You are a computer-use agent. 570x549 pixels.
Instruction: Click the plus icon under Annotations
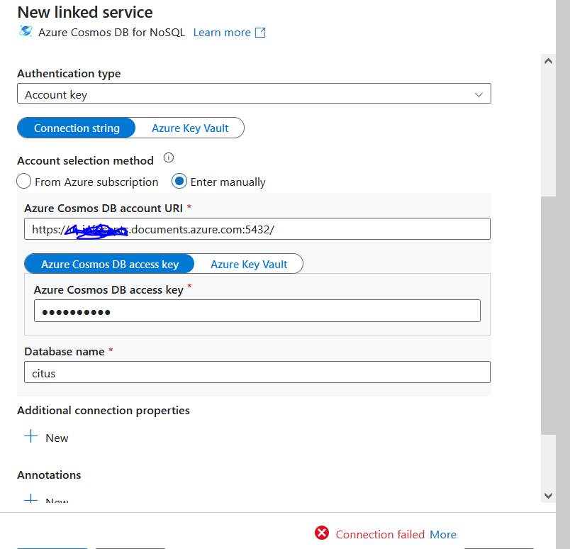(x=30, y=499)
